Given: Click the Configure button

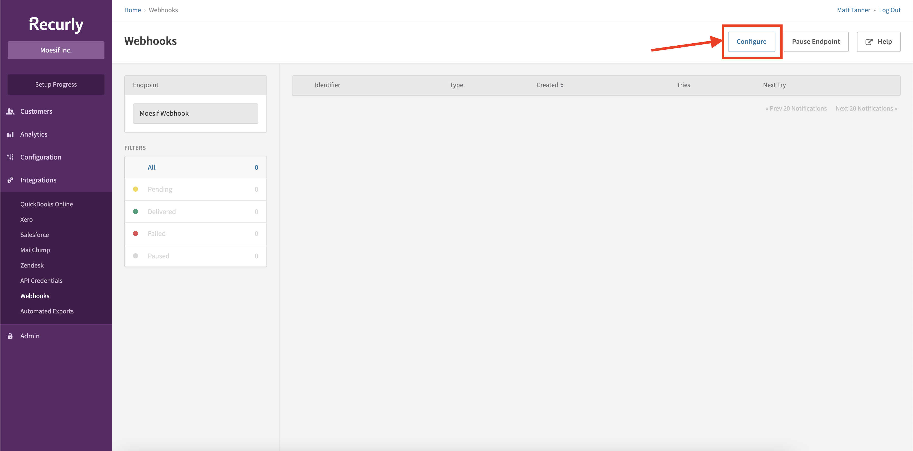Looking at the screenshot, I should (x=751, y=41).
